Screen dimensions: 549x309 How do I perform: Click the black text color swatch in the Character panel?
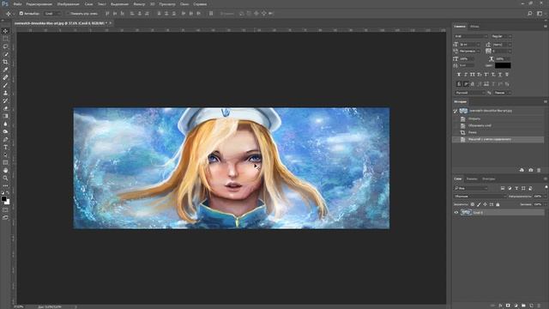(503, 65)
